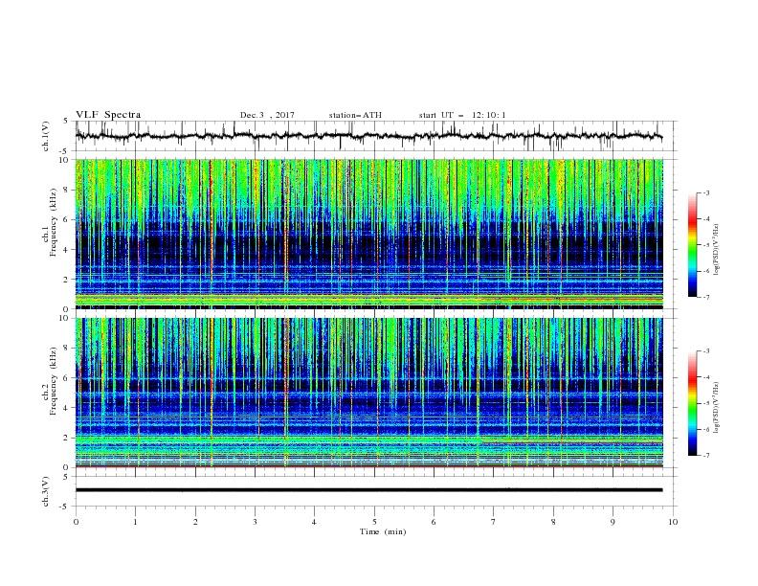This screenshot has width=758, height=586.
Task: Click time axis tick label "1"
Action: [136, 522]
